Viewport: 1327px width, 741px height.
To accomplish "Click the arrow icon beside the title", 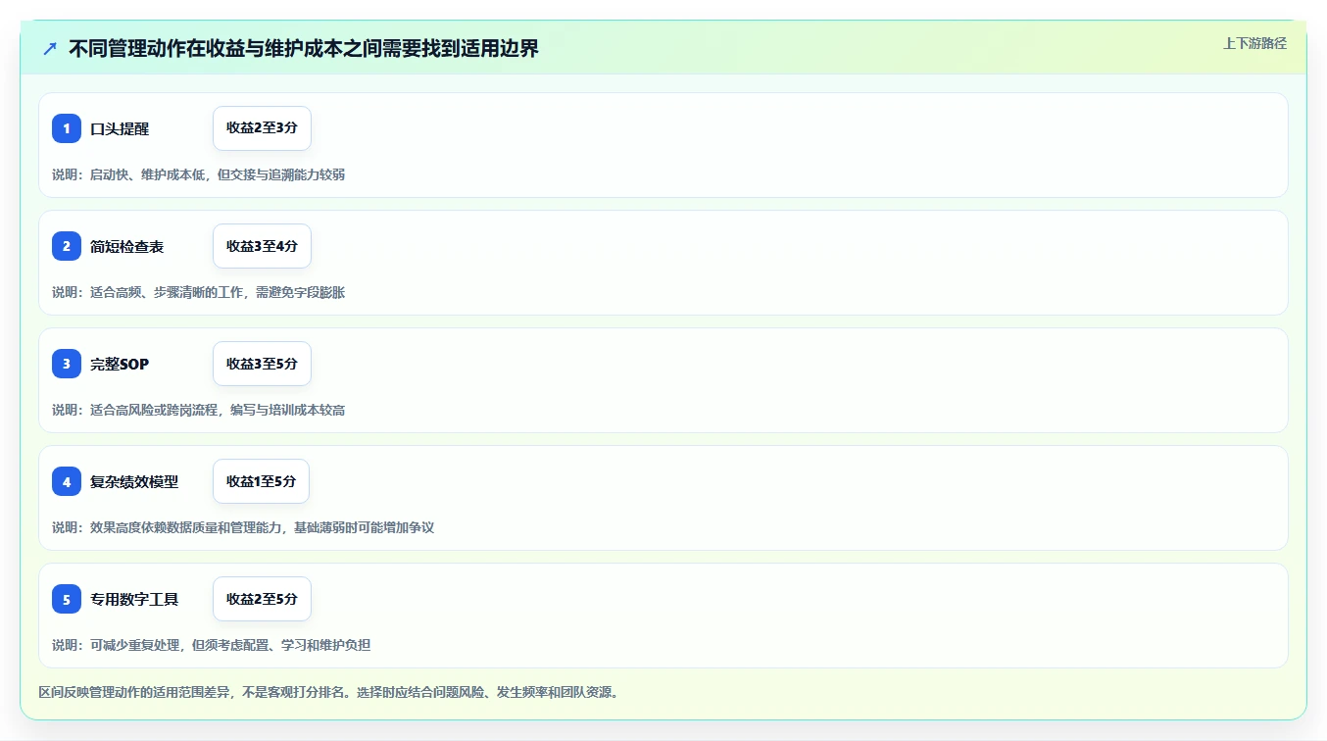I will 50,49.
